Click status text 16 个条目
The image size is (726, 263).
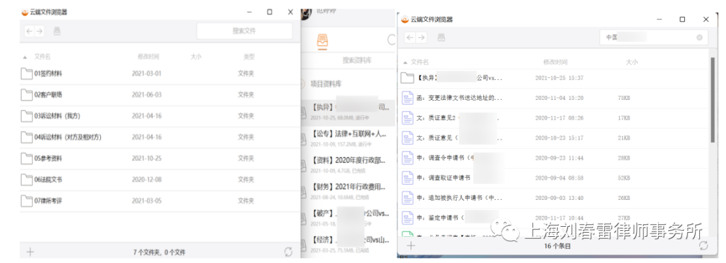557,246
